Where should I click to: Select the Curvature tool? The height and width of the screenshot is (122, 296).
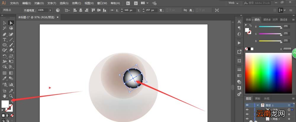click(11, 34)
